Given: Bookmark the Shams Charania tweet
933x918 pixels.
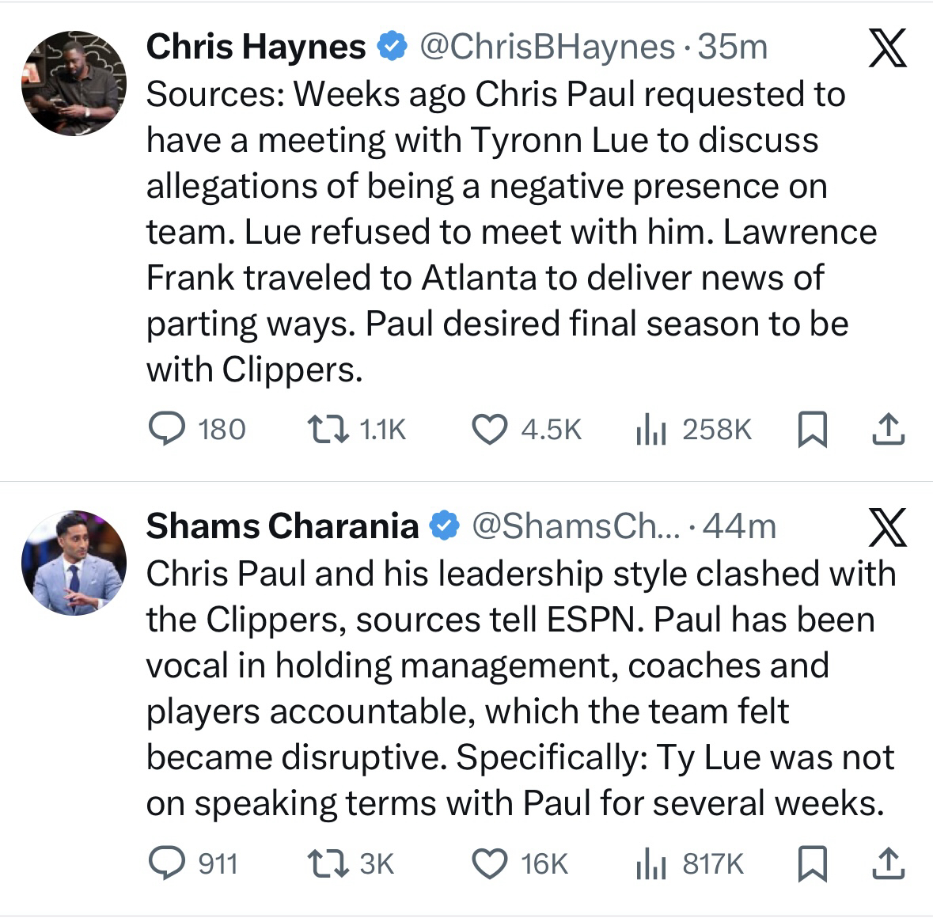Looking at the screenshot, I should click(810, 863).
